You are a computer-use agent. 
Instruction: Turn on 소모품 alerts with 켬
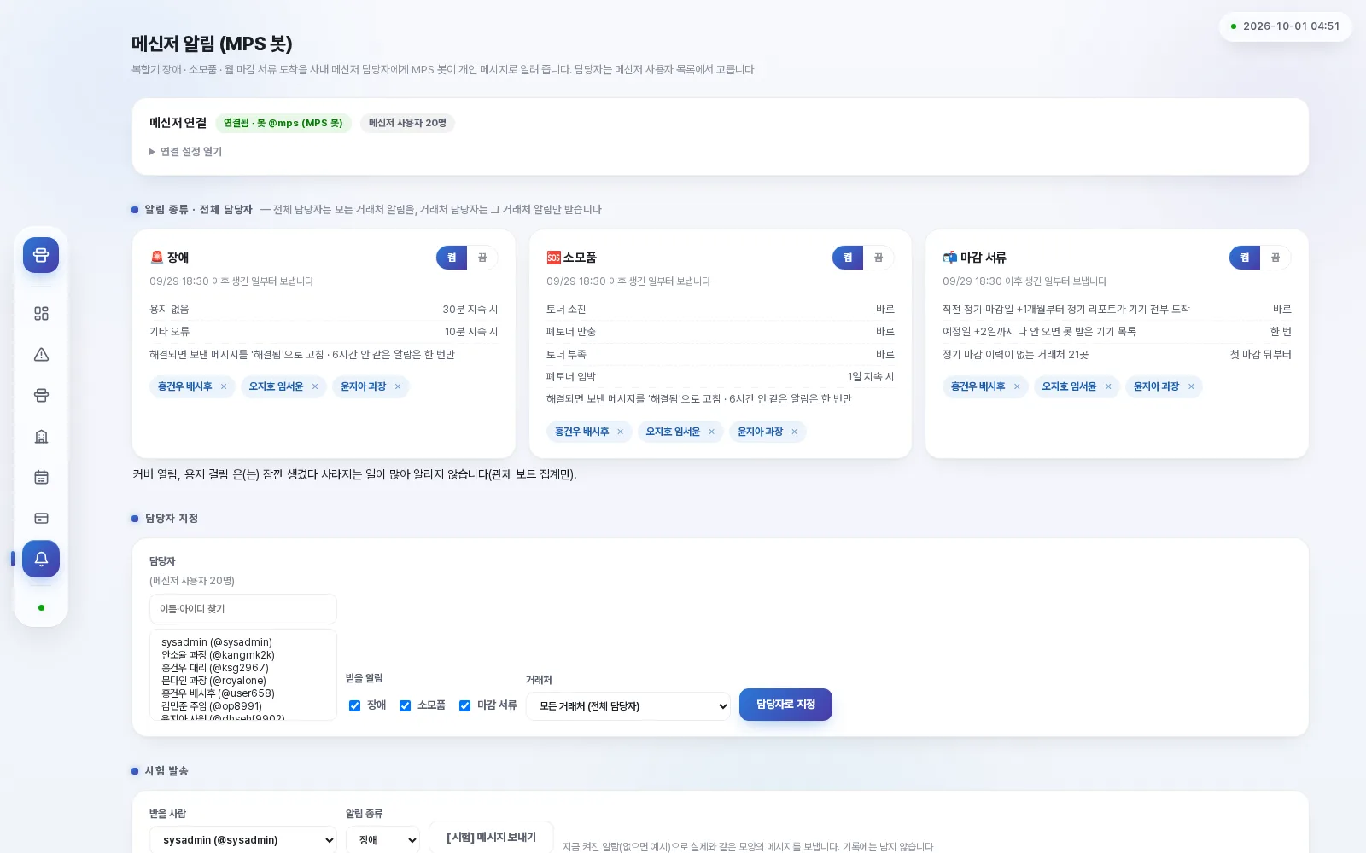click(x=848, y=258)
